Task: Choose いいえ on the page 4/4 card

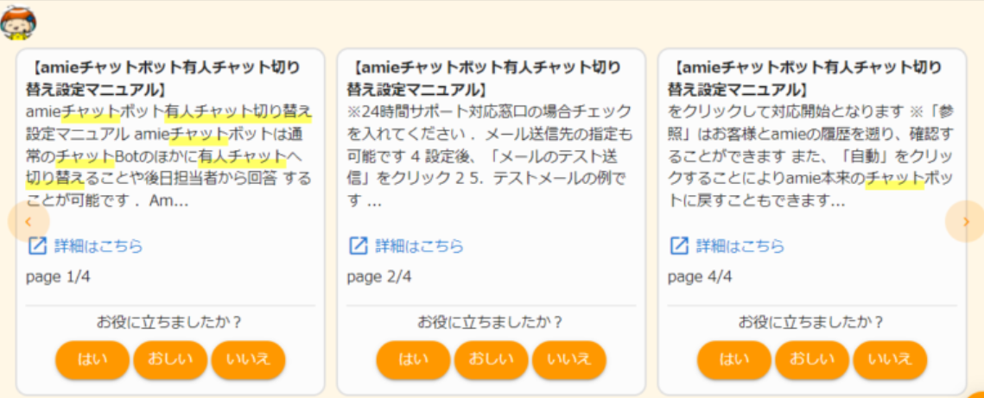Action: (x=890, y=360)
